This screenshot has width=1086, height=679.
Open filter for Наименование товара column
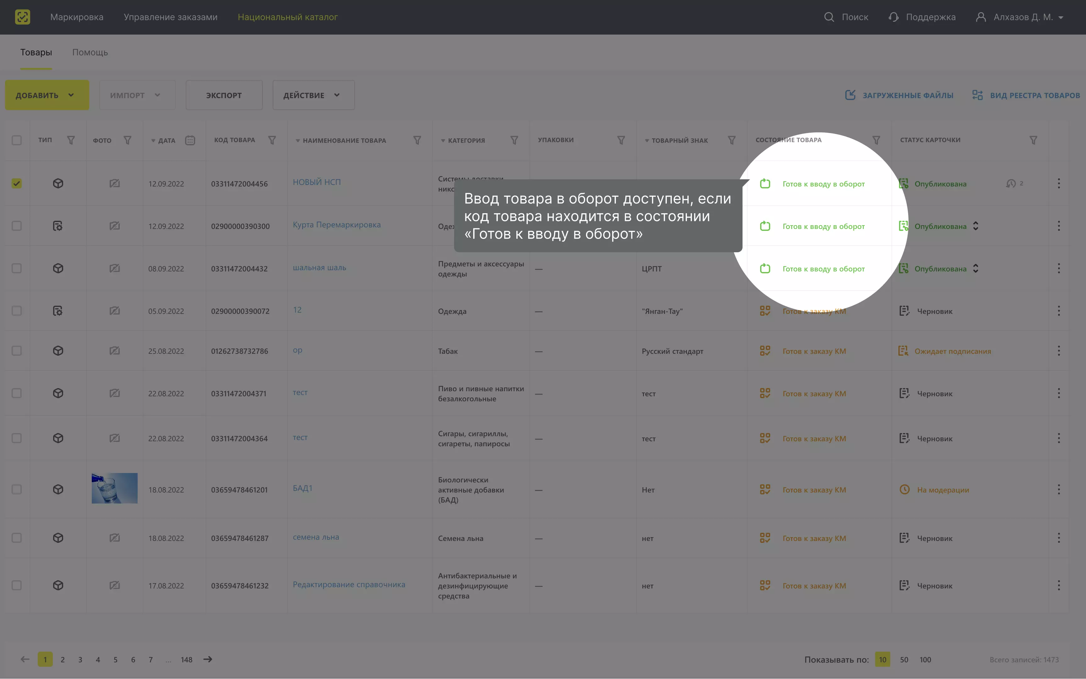point(417,140)
